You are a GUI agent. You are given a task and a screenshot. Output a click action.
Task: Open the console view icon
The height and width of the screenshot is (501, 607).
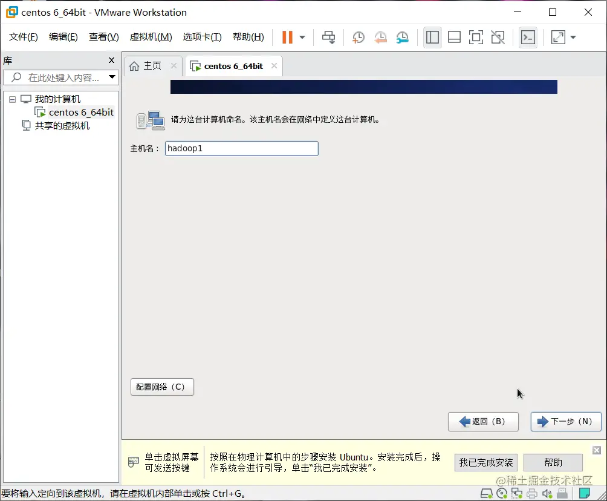(x=528, y=37)
